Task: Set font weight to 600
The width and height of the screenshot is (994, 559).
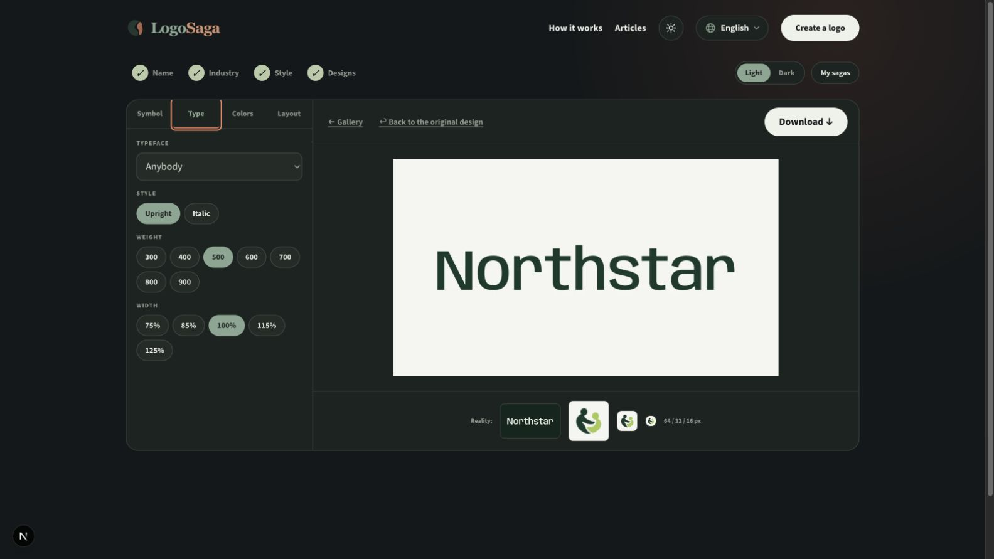Action: [252, 257]
